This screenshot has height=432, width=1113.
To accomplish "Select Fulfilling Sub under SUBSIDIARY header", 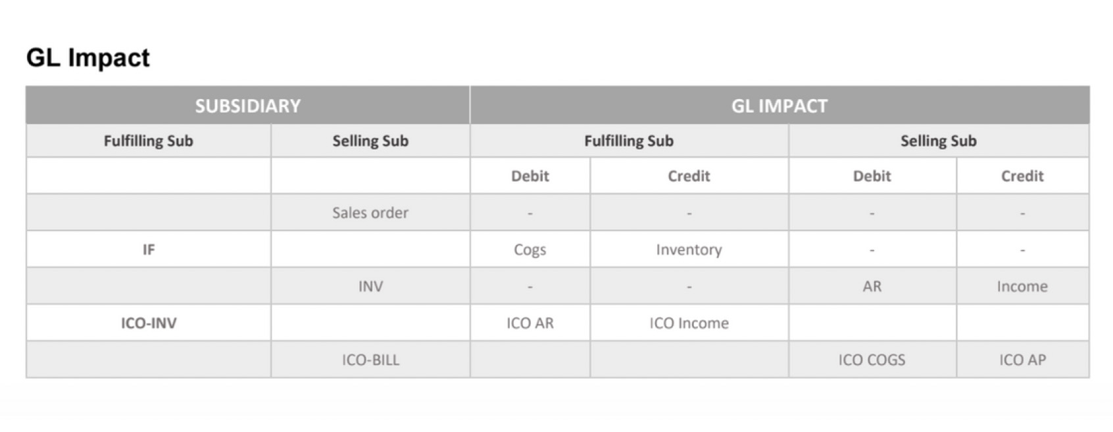I will (149, 140).
